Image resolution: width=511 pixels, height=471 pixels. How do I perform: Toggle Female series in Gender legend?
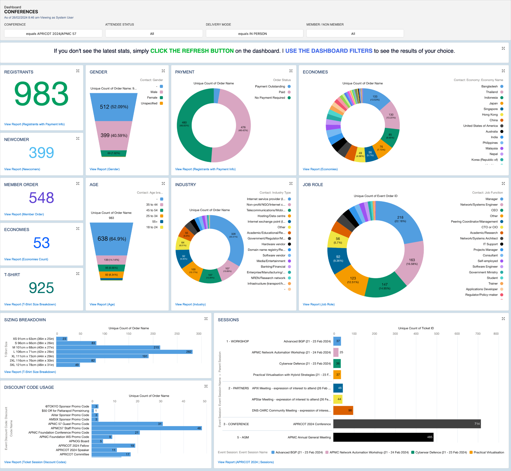click(153, 98)
